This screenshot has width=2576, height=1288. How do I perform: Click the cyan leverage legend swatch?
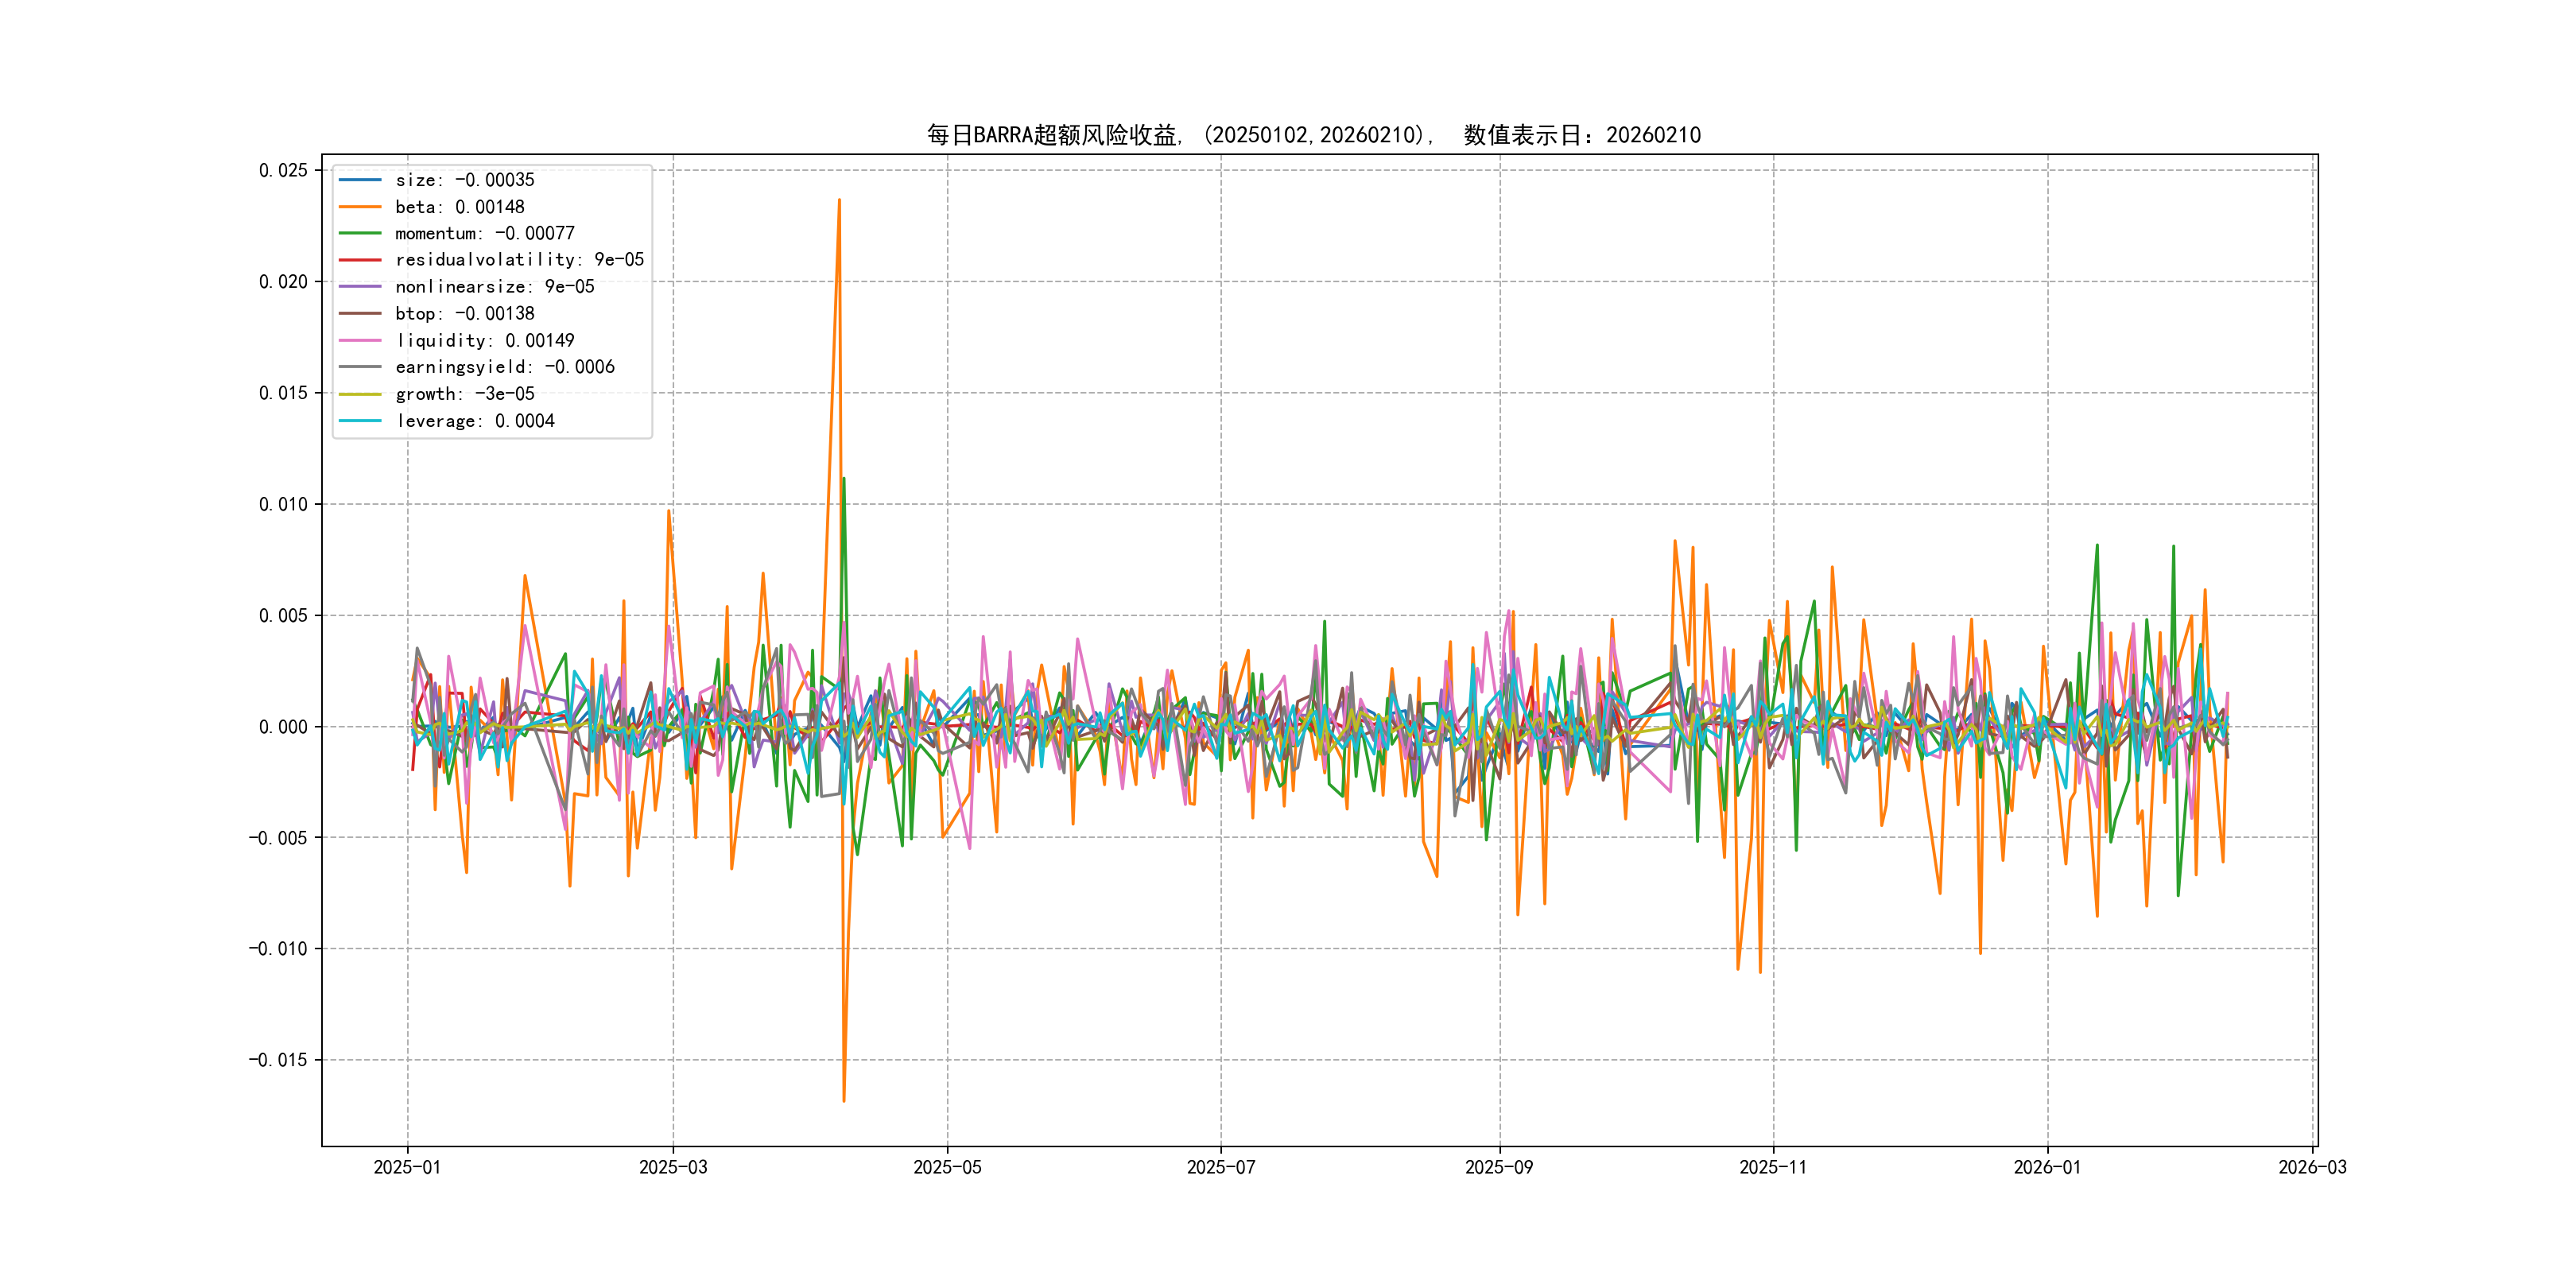click(360, 421)
